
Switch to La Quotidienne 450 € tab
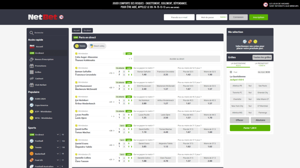point(238,64)
